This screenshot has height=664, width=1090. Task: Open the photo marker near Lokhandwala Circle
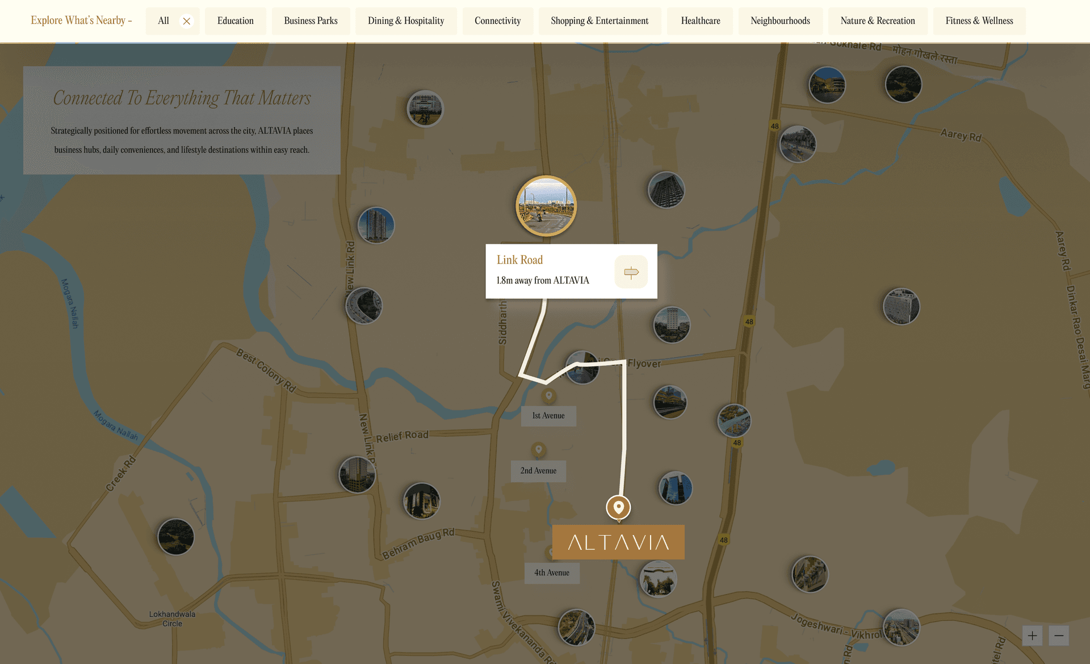[176, 537]
